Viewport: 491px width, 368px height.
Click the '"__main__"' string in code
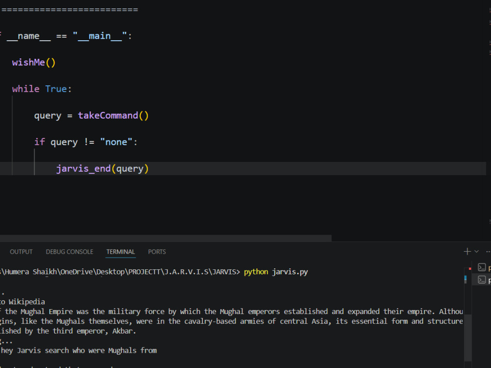100,36
